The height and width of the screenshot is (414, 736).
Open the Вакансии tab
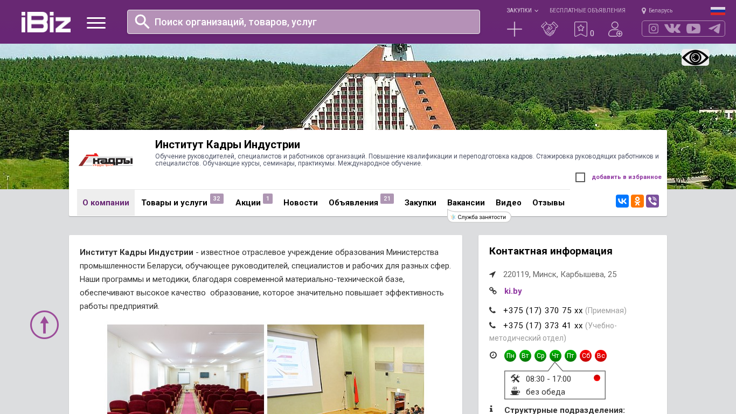[466, 203]
